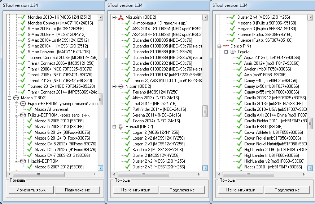The height and width of the screenshot is (204, 315).
Task: Click green check beside Mondeo 2010+ Hi
Action: point(23,17)
